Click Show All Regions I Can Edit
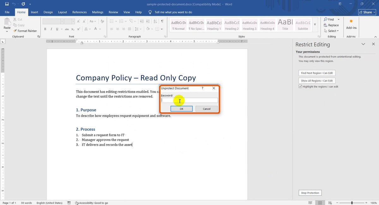Screen dimensions: 379x205 coord(317,81)
